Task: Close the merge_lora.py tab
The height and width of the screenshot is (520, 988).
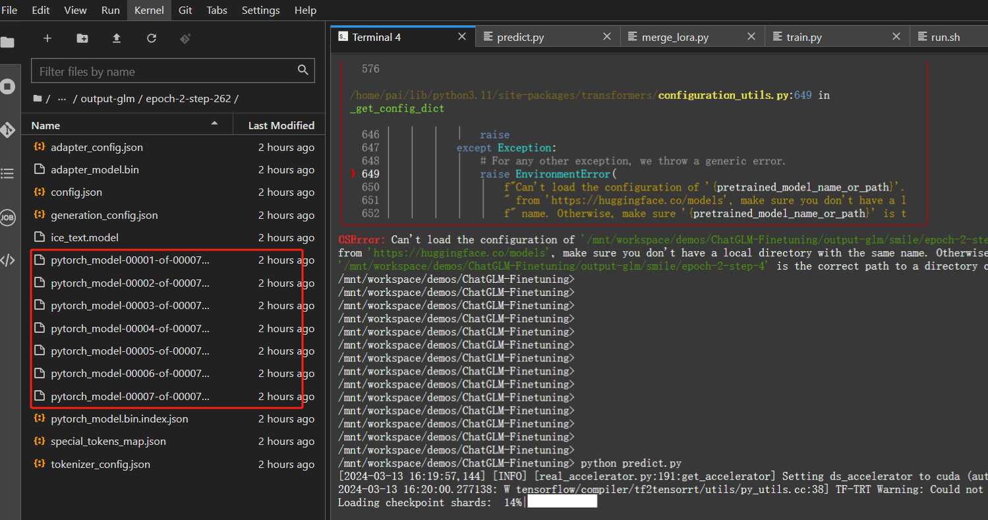Action: (751, 37)
